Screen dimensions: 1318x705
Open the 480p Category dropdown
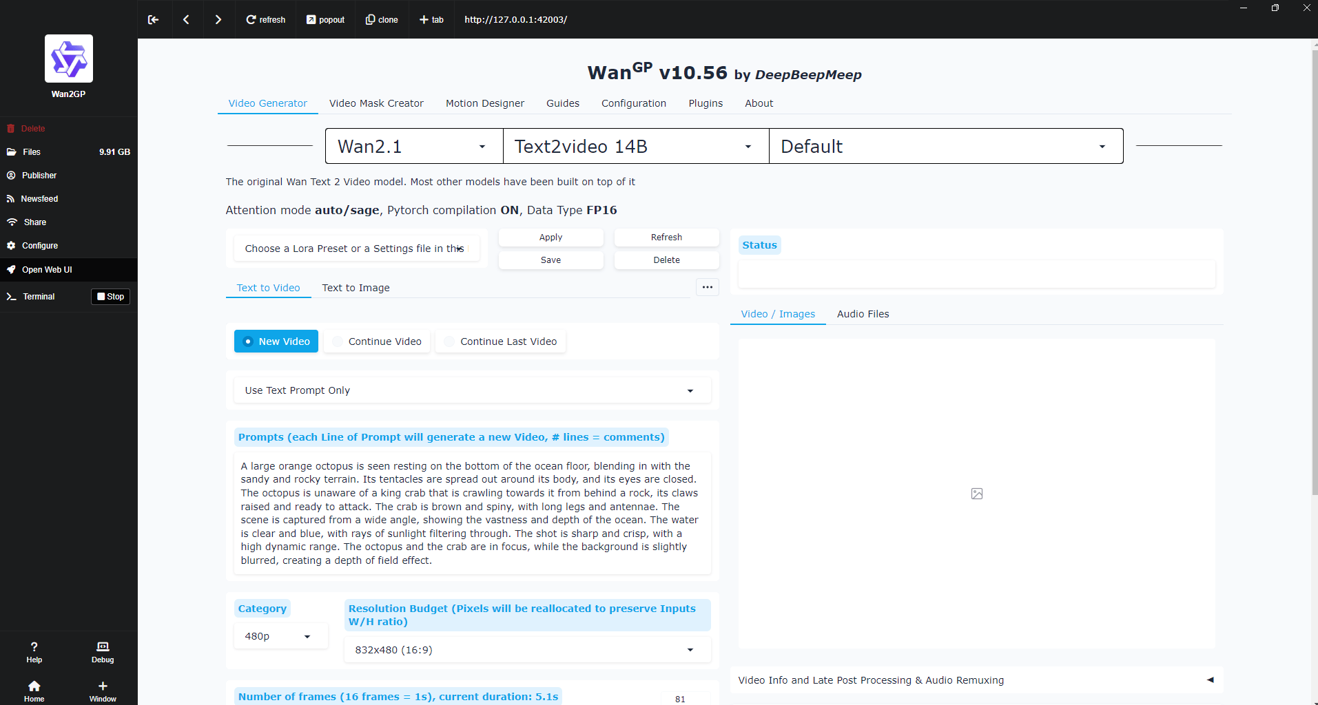281,636
